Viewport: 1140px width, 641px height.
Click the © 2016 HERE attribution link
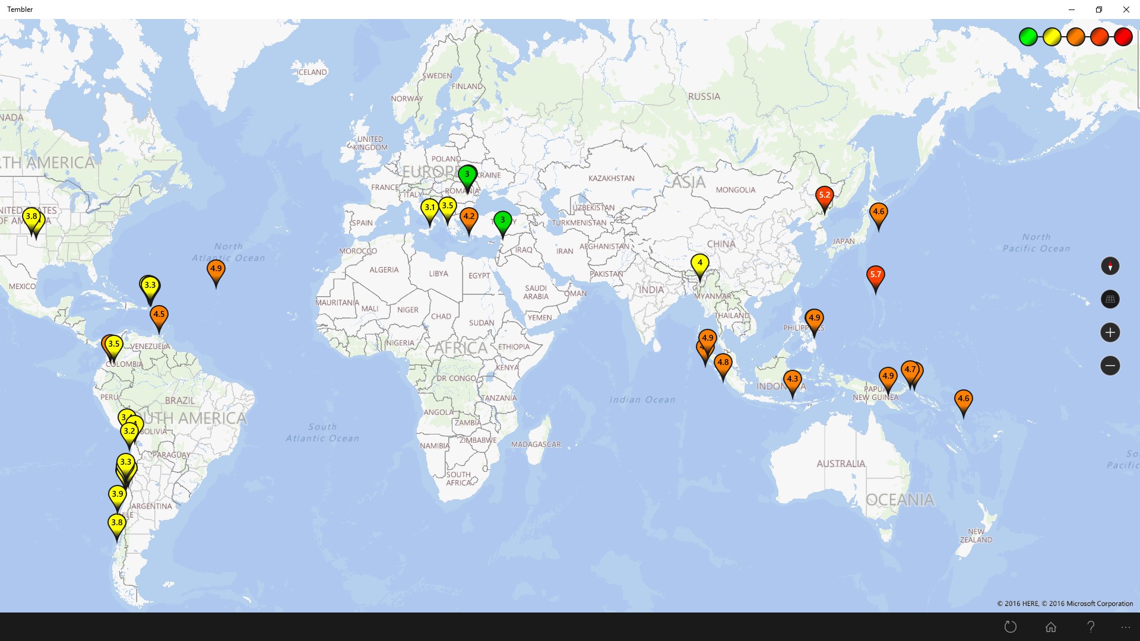1018,604
